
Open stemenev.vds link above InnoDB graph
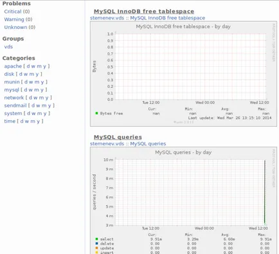(107, 18)
